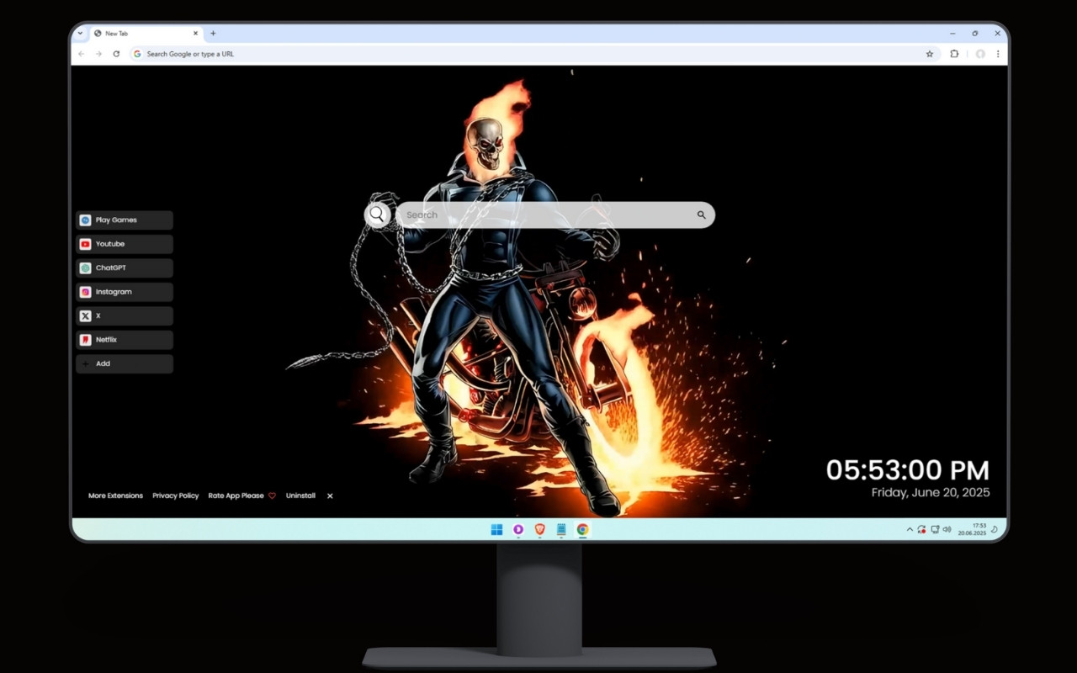Open a new tab with plus button
The image size is (1077, 673).
[x=213, y=34]
